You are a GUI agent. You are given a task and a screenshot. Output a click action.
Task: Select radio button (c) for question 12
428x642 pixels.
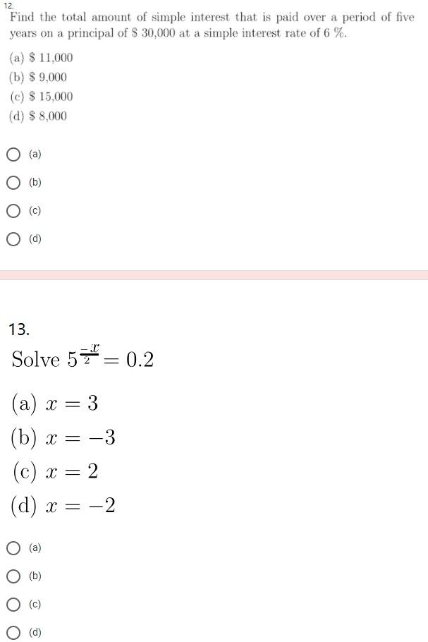point(13,210)
